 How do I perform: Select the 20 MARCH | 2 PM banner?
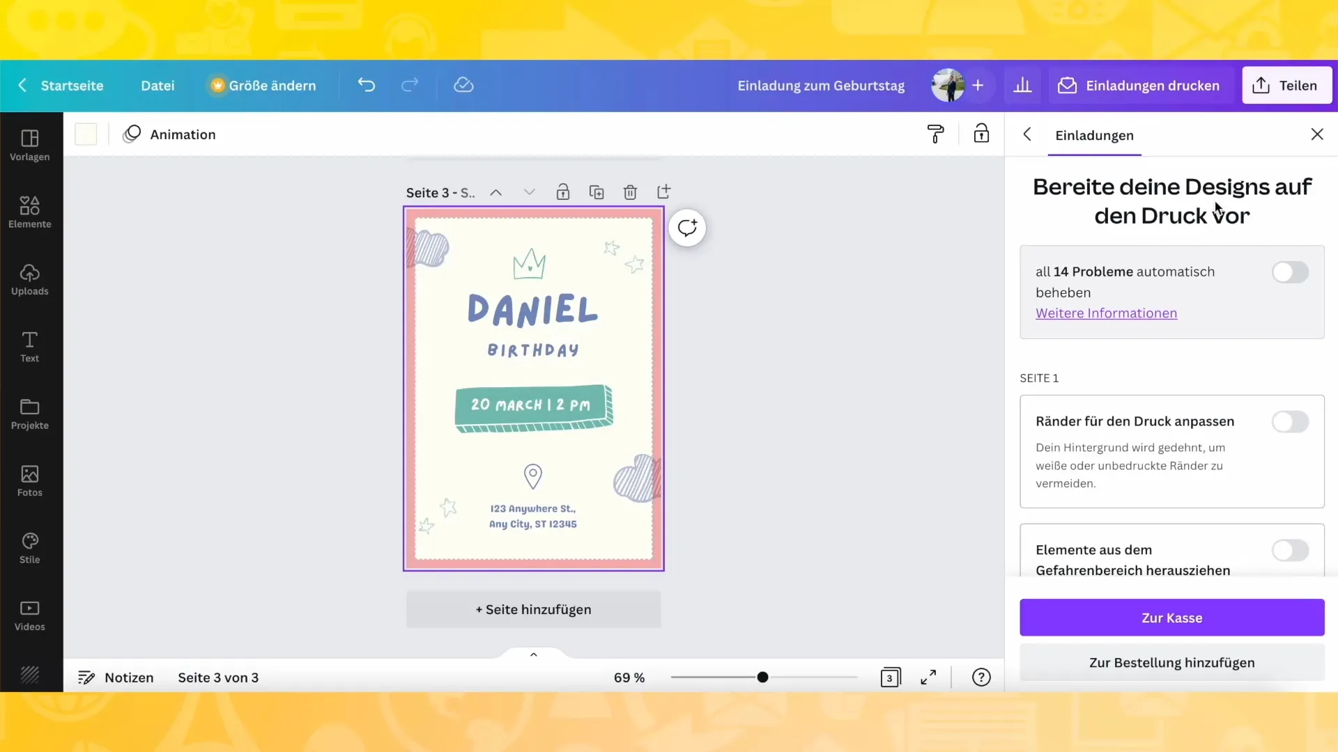coord(533,407)
